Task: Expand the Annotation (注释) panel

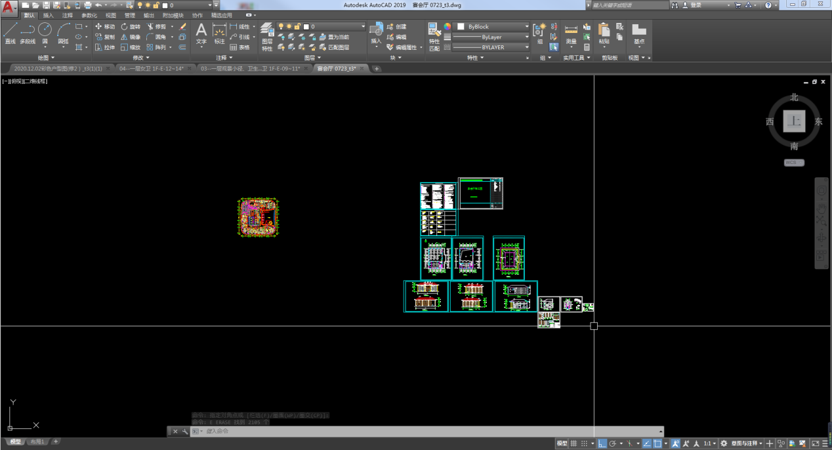Action: [223, 58]
